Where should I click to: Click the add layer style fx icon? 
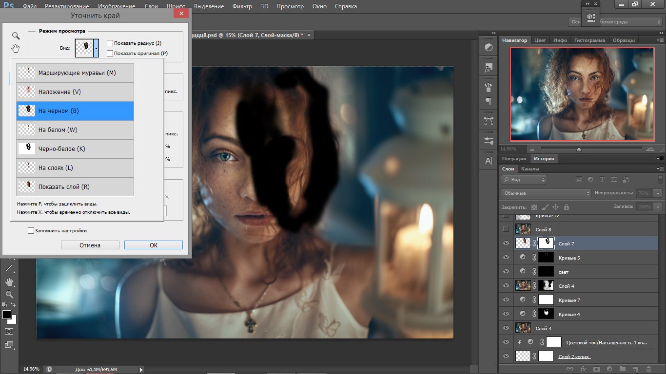click(x=583, y=369)
